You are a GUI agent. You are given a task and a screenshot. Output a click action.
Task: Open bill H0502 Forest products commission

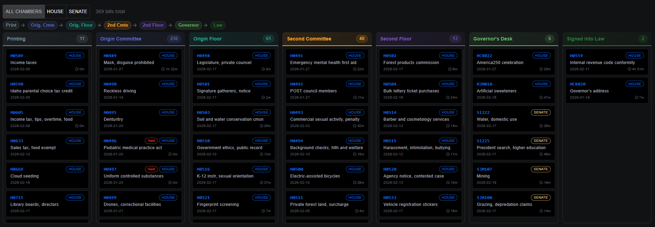(420, 62)
